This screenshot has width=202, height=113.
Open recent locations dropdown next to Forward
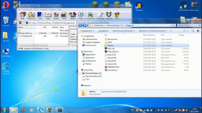coord(87,25)
